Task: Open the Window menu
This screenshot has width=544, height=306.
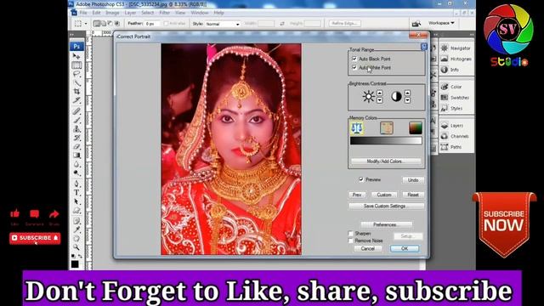Action: coord(200,13)
